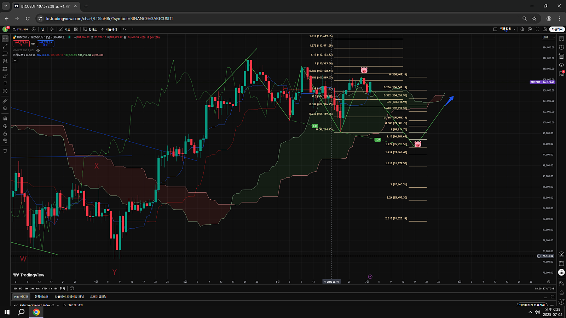Click the red sell price button

pos(21,43)
